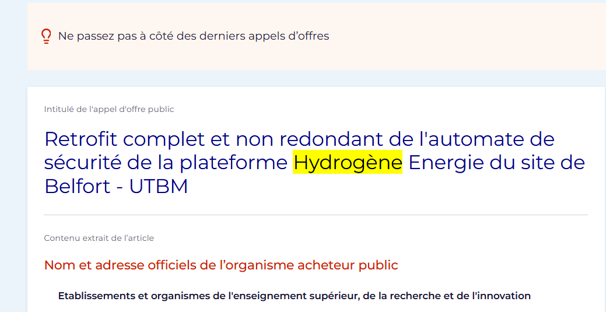This screenshot has height=312, width=606.
Task: Click the highlighted word 'Hydrogène'
Action: point(348,162)
